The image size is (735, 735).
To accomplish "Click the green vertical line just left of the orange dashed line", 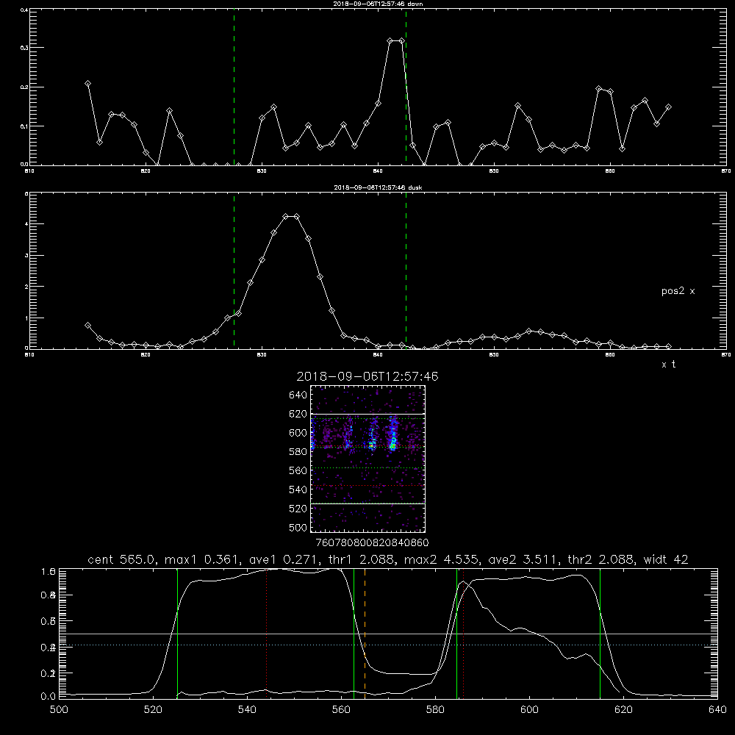I will click(x=354, y=633).
